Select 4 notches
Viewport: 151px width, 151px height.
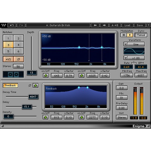tap(18, 45)
